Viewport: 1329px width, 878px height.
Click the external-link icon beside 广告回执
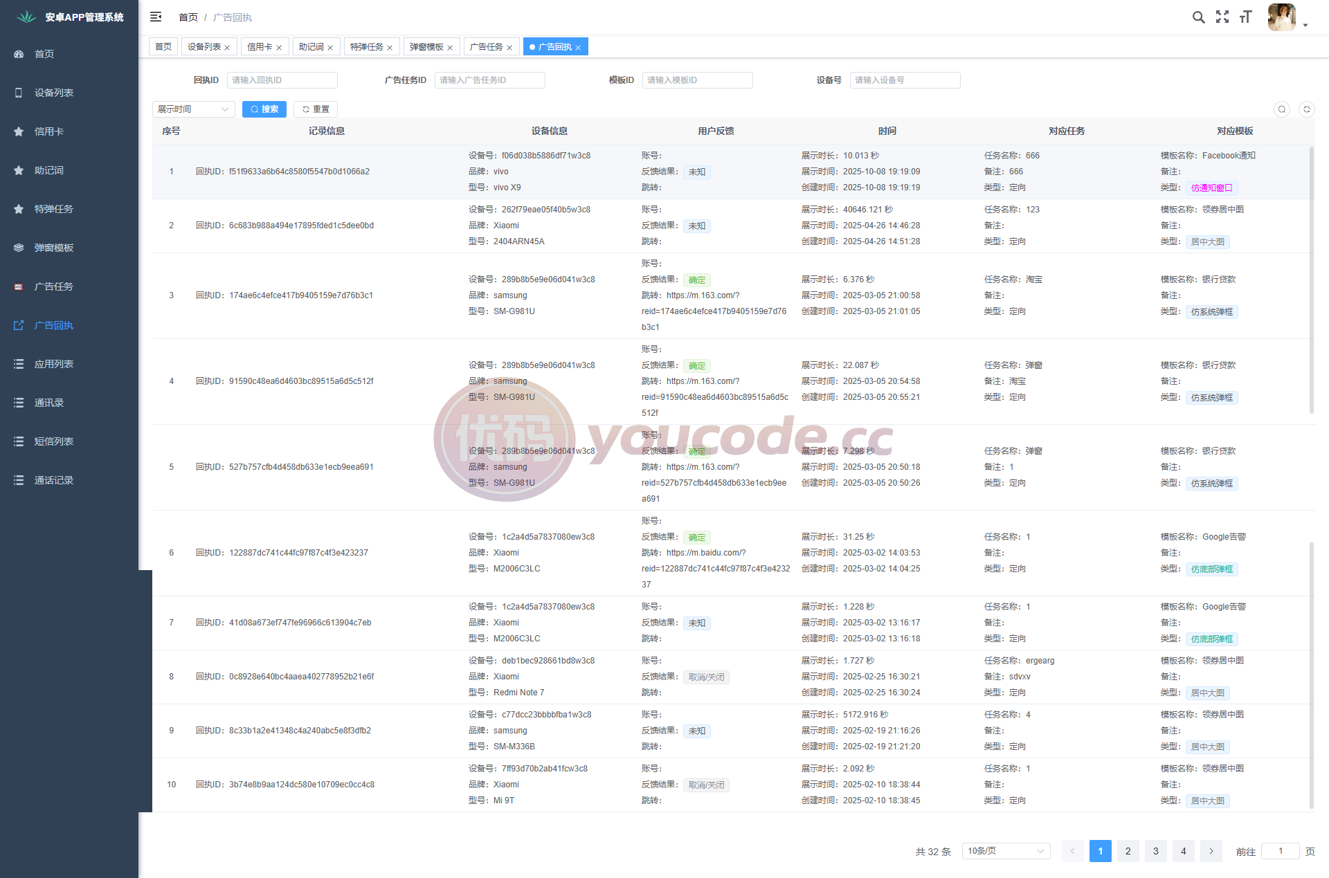pos(19,325)
